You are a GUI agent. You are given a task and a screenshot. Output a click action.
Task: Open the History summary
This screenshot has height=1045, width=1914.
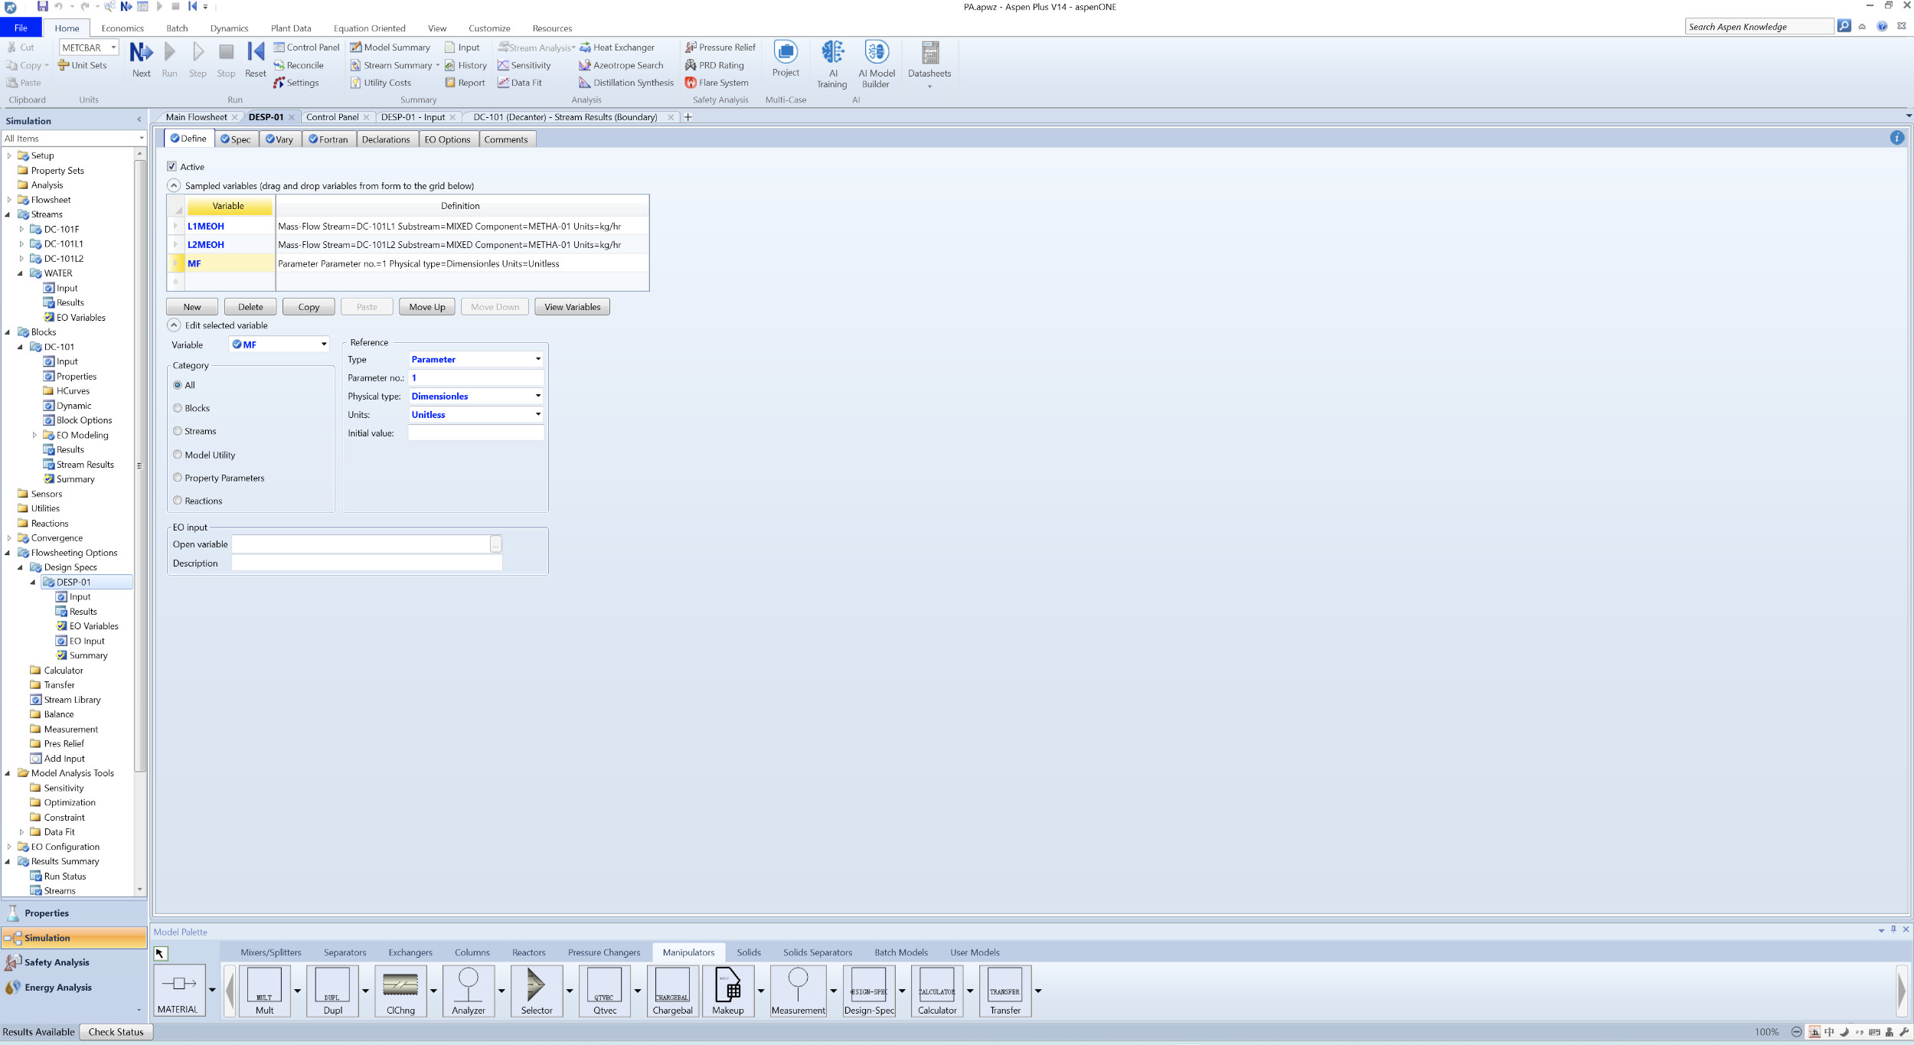465,65
